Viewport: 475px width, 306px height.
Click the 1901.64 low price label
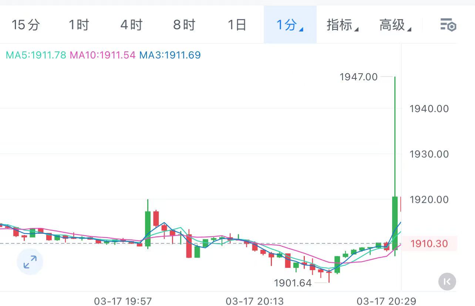click(293, 283)
